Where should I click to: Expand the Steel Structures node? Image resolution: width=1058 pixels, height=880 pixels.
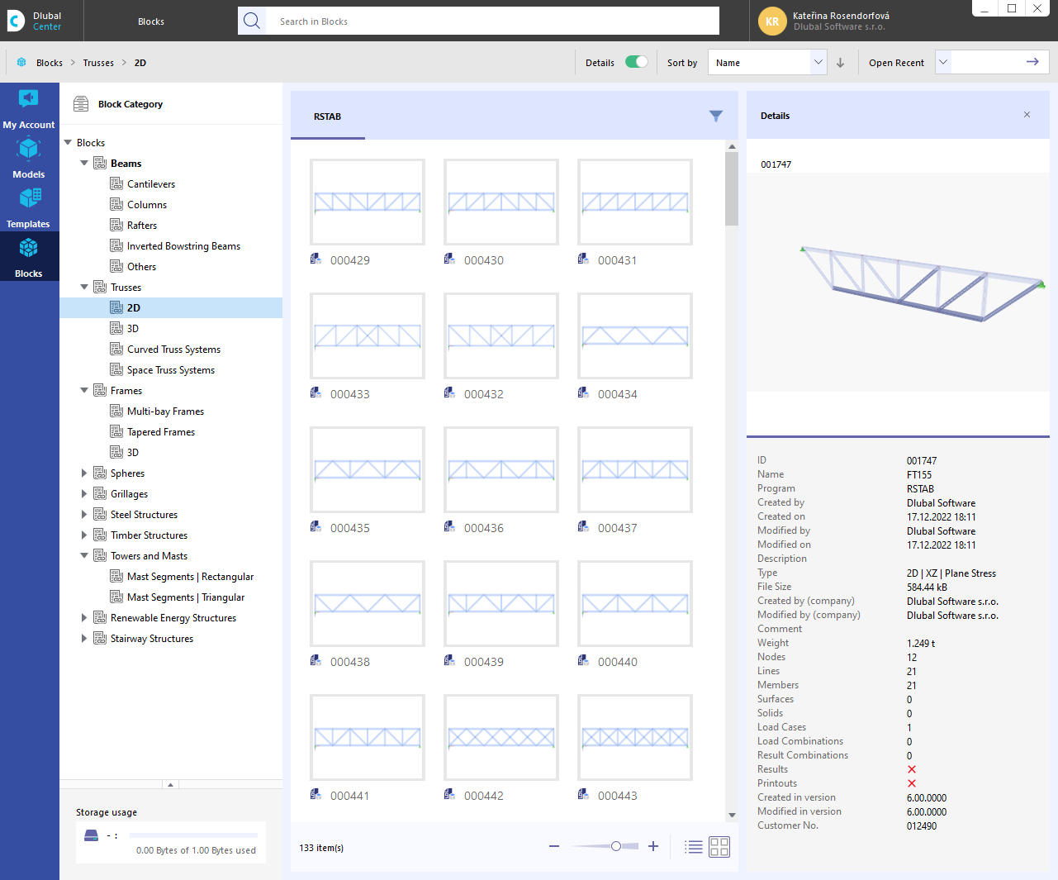click(84, 514)
